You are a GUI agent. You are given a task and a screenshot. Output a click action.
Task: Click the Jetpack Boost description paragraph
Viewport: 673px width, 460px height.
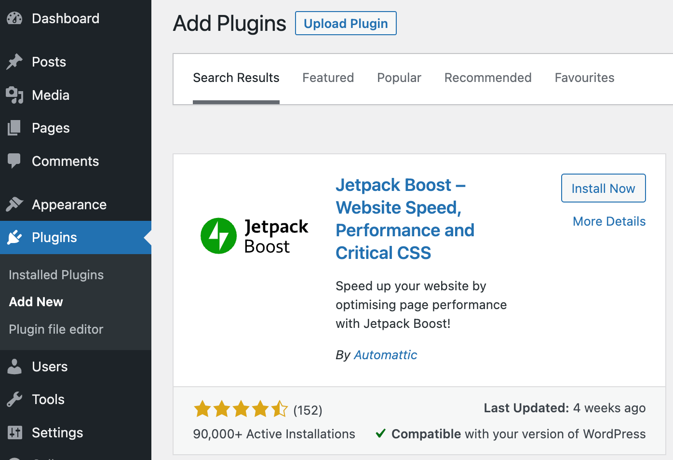click(421, 305)
